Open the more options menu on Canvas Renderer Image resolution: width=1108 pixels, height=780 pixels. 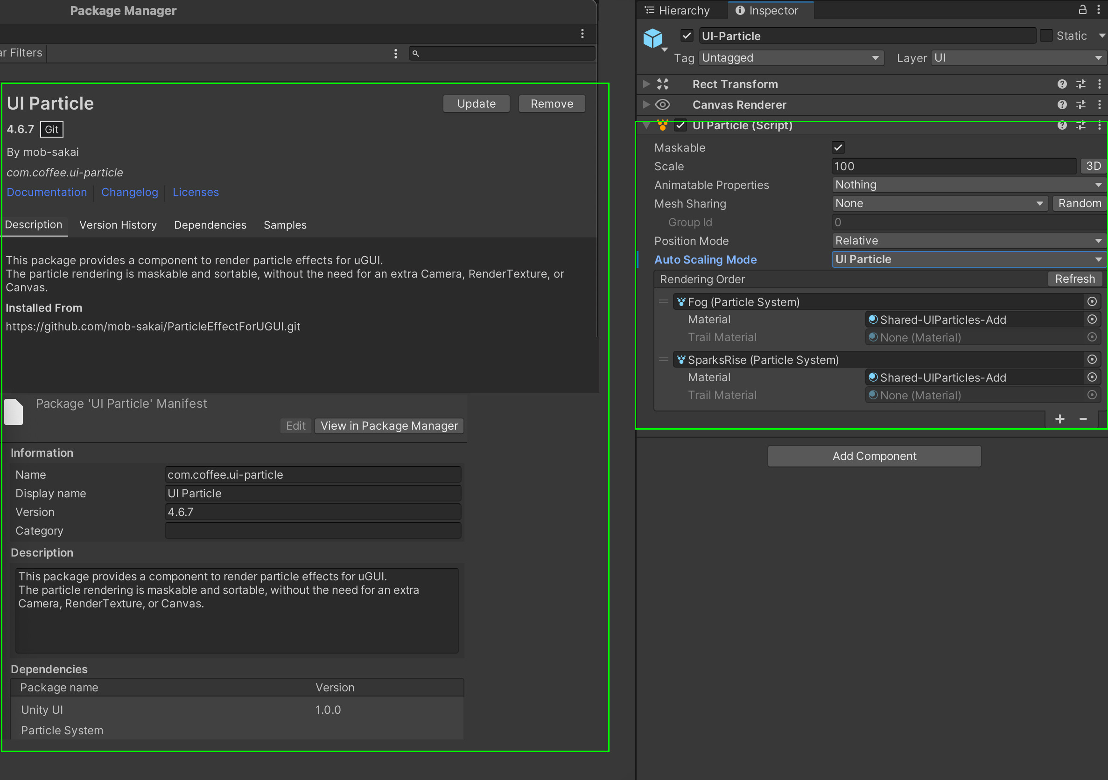(x=1100, y=104)
